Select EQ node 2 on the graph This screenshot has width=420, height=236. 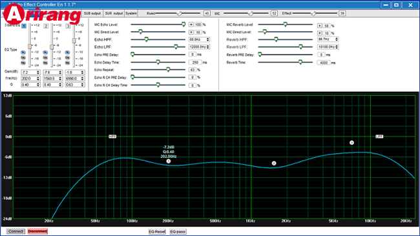pos(274,163)
